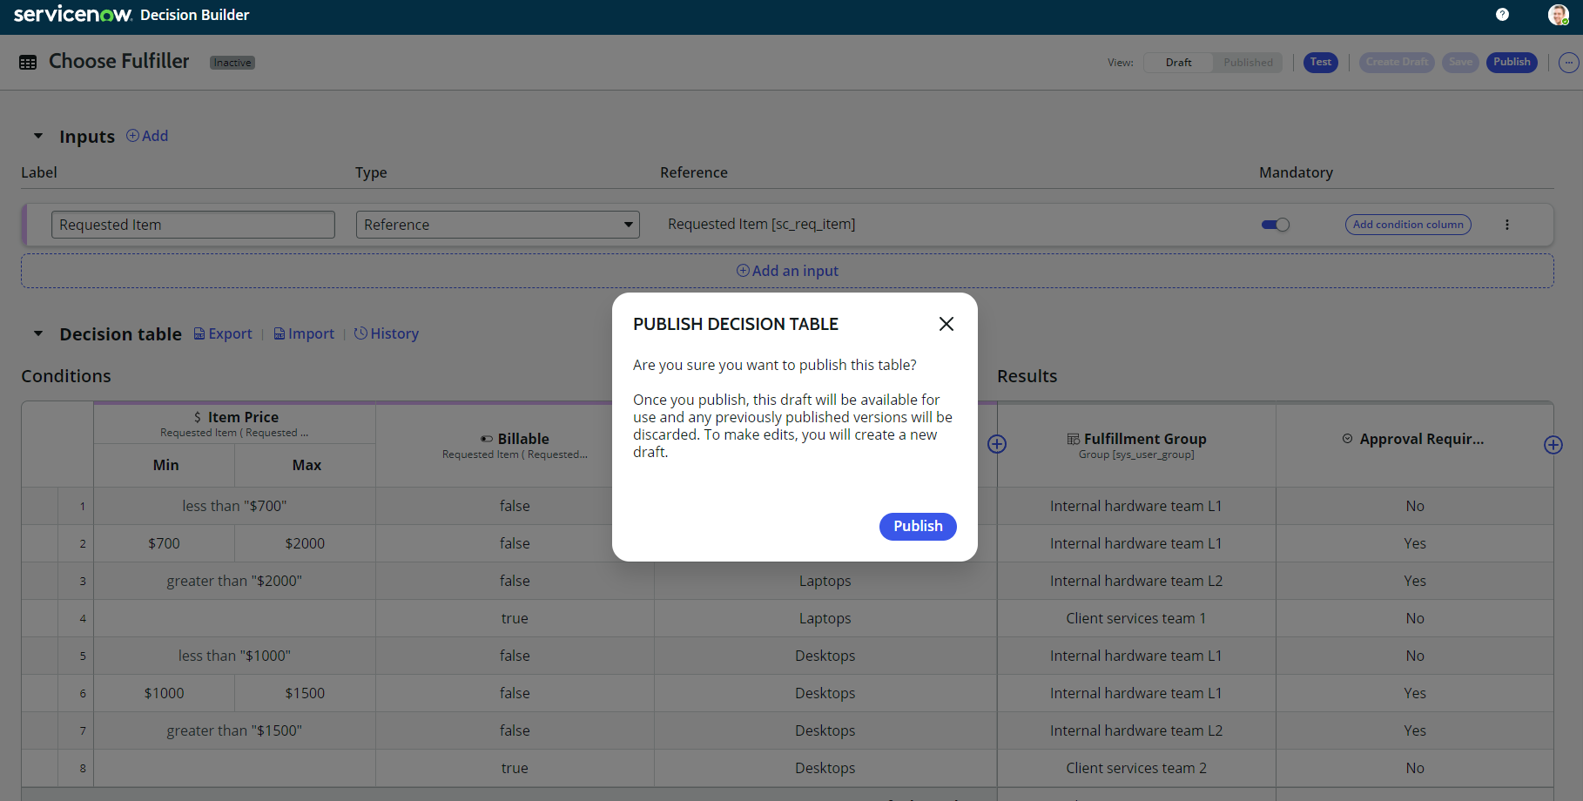Open the decision table History link
1583x801 pixels.
click(387, 333)
